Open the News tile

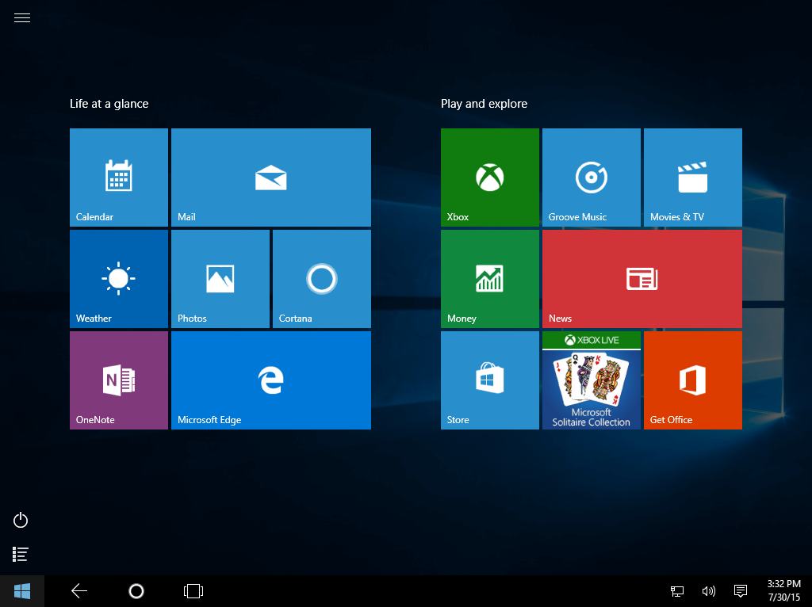click(x=642, y=279)
